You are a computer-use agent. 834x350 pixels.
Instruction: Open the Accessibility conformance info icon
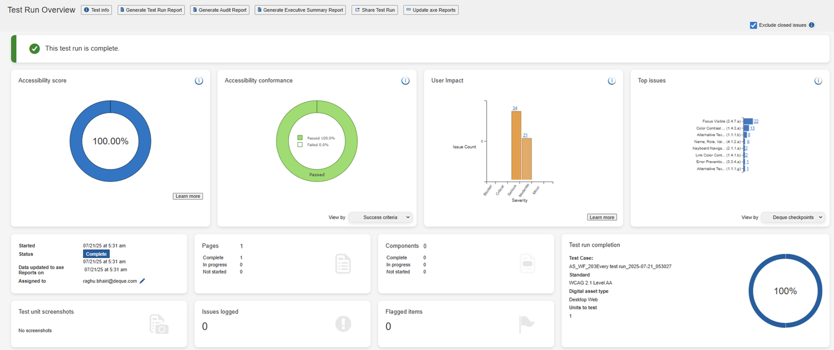pyautogui.click(x=405, y=81)
